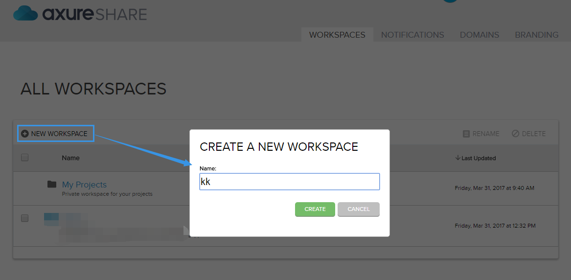Go to the Domains tab

coord(480,35)
